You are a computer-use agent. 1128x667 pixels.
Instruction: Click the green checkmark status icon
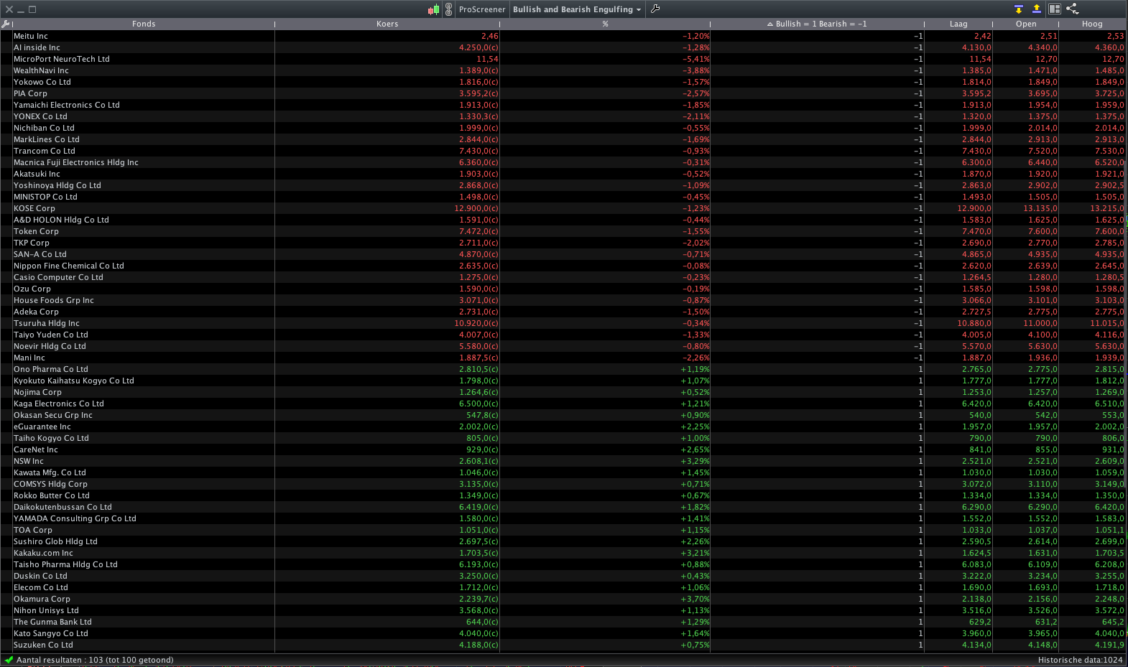(x=8, y=660)
